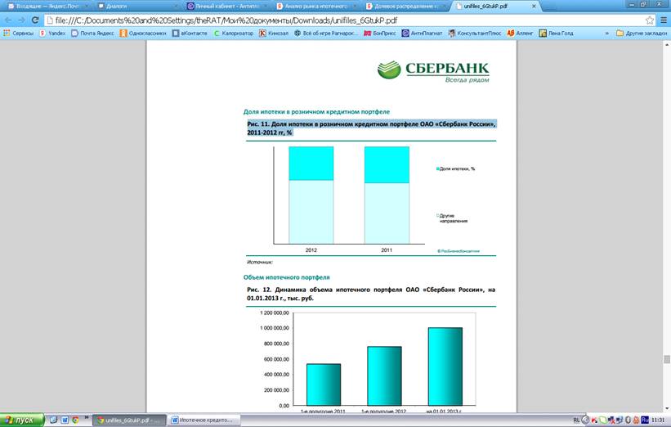Viewport: 671px width, 427px height.
Task: Open the Yandex bookmark
Action: click(x=52, y=33)
